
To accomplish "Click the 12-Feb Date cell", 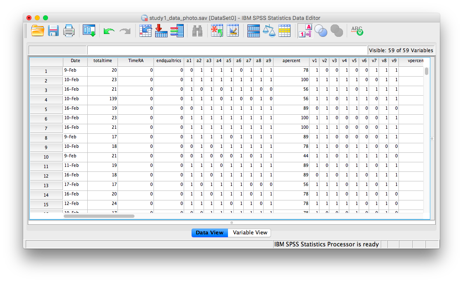I will (75, 204).
